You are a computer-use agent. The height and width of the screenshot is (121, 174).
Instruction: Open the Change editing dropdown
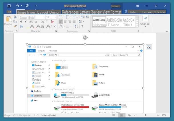pyautogui.click(x=145, y=25)
